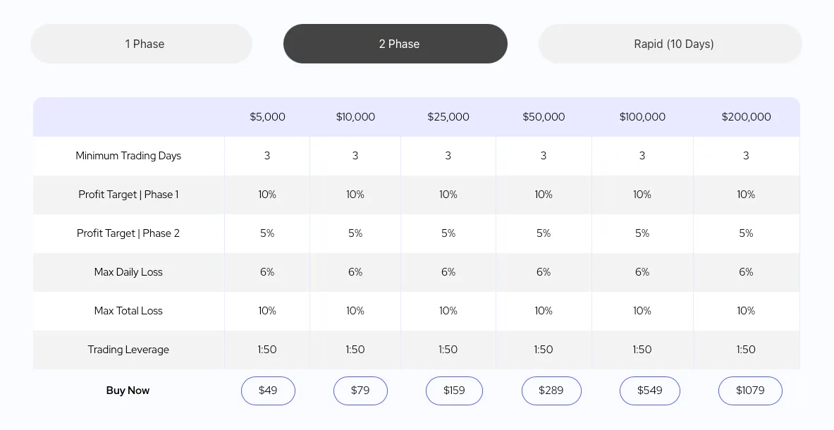Buy the $50,000 account for $289
The image size is (834, 430).
(551, 391)
